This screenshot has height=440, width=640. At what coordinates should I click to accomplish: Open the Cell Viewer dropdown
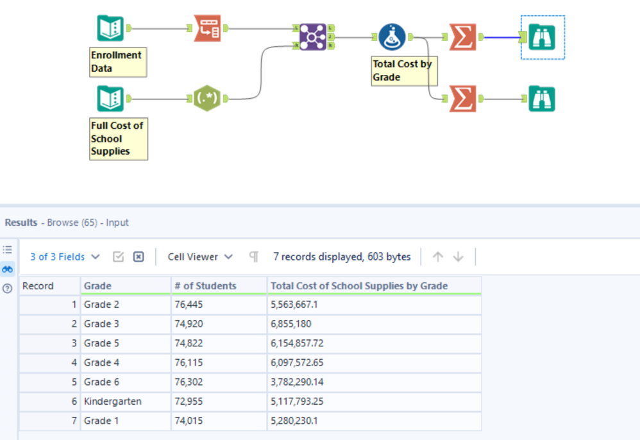(x=201, y=257)
